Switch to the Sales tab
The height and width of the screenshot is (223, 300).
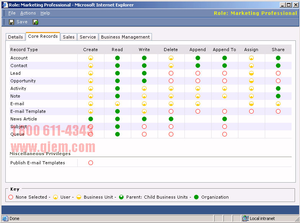tap(68, 37)
